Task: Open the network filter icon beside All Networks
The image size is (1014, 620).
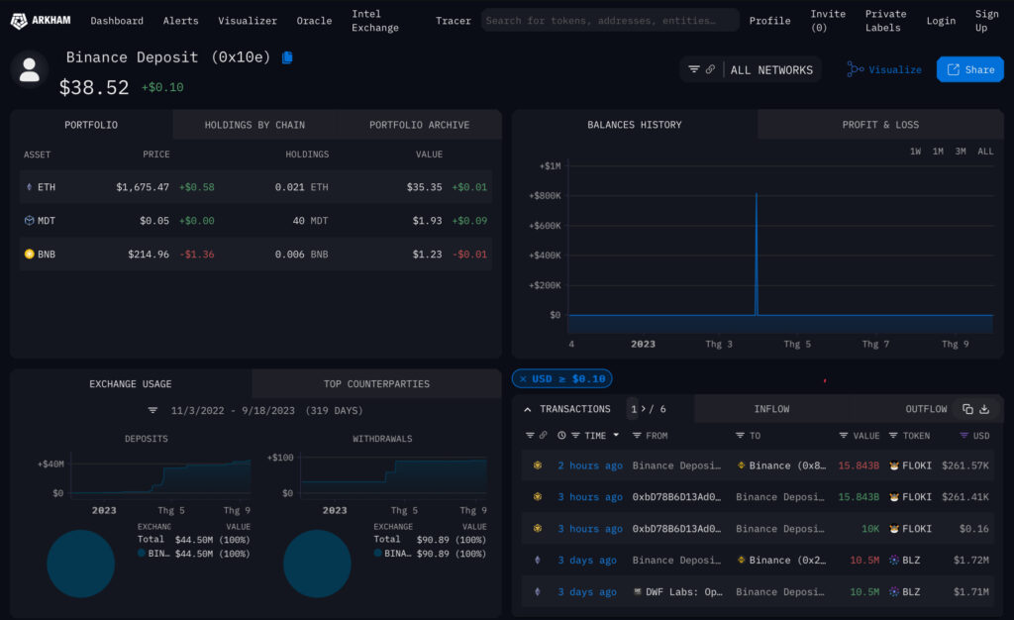Action: [694, 69]
